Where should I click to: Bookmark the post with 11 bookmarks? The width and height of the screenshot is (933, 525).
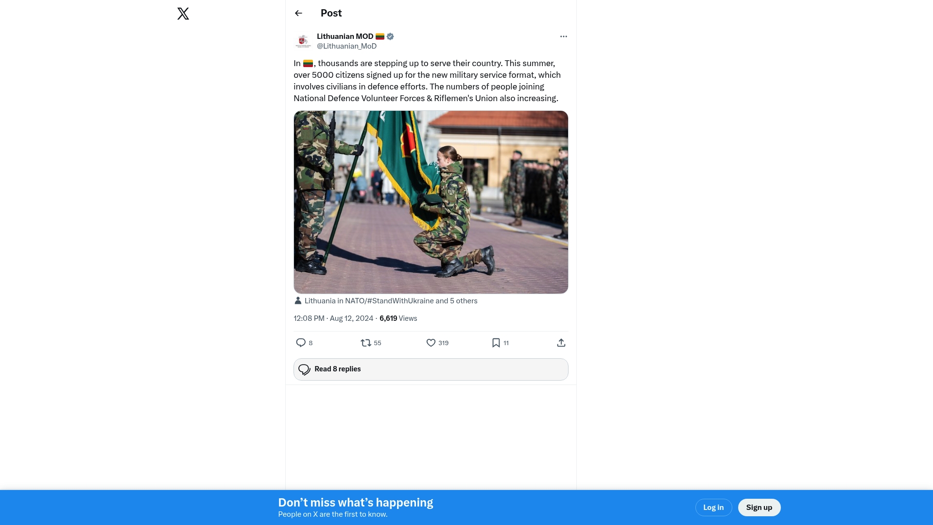coord(496,343)
